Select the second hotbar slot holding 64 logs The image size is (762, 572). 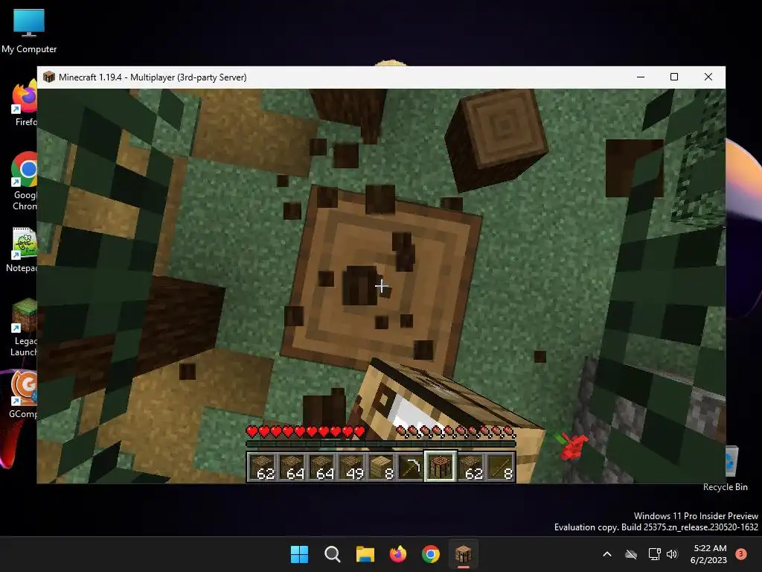(293, 467)
